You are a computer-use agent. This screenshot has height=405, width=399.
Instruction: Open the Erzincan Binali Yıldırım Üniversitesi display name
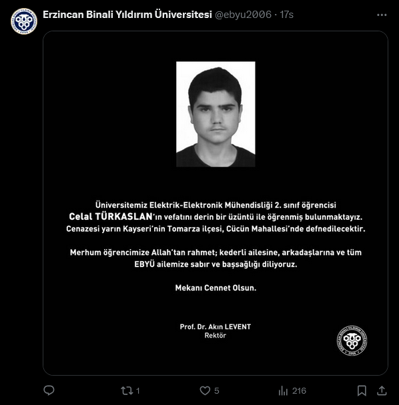pyautogui.click(x=127, y=15)
